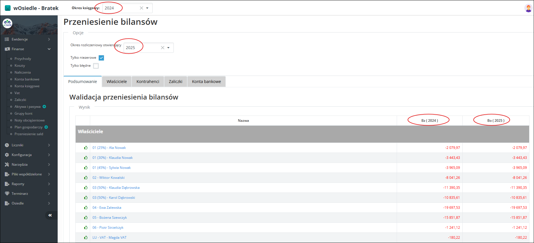The image size is (534, 243).
Task: Uncheck the Tylko niezerowe checkbox
Action: pos(101,58)
